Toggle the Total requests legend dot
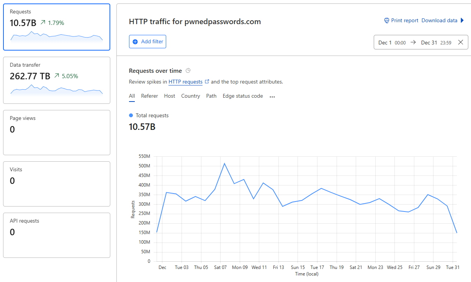 point(131,115)
